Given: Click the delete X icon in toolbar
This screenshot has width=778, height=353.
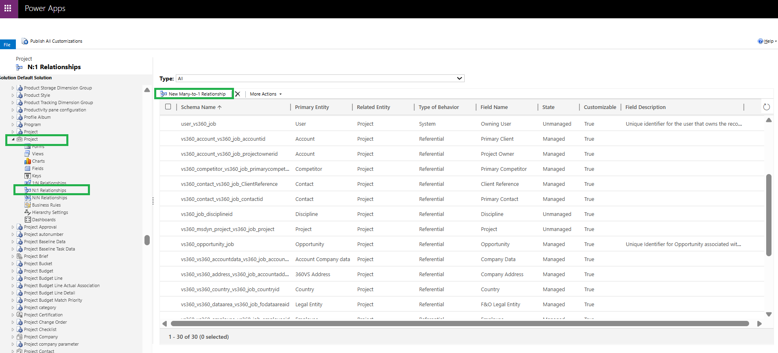Looking at the screenshot, I should [x=238, y=94].
